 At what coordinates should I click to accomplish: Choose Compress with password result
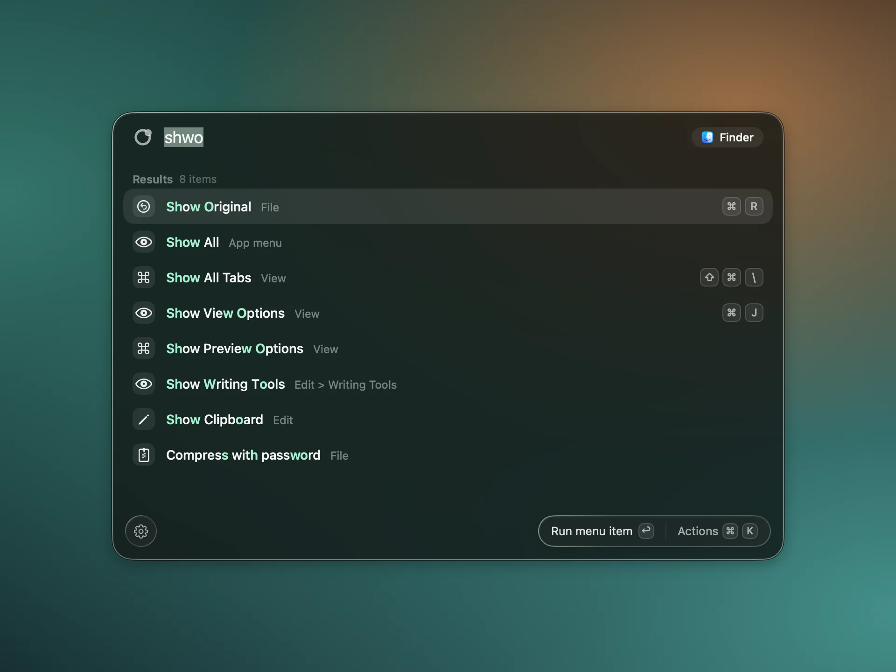pos(448,455)
